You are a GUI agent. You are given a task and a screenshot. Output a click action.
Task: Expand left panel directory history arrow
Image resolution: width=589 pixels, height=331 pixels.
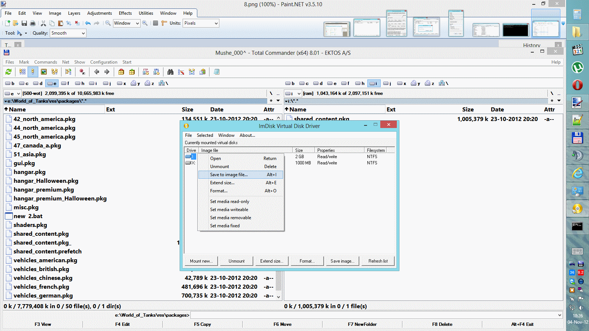coord(278,101)
